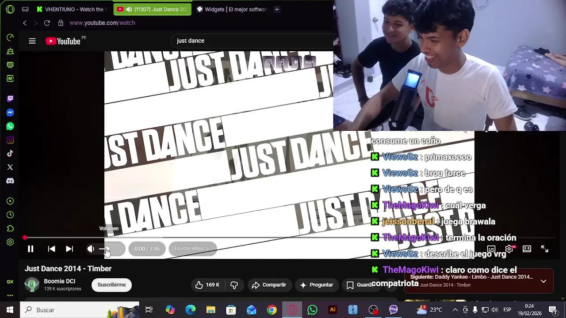Enter fullscreen on the video player
Image resolution: width=566 pixels, height=318 pixels.
click(545, 249)
